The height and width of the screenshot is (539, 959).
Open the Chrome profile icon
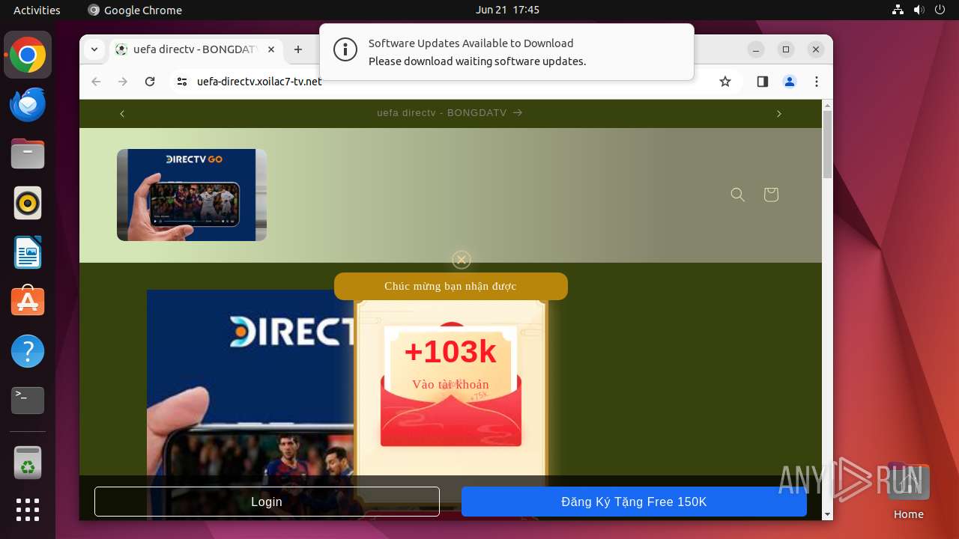pyautogui.click(x=790, y=82)
